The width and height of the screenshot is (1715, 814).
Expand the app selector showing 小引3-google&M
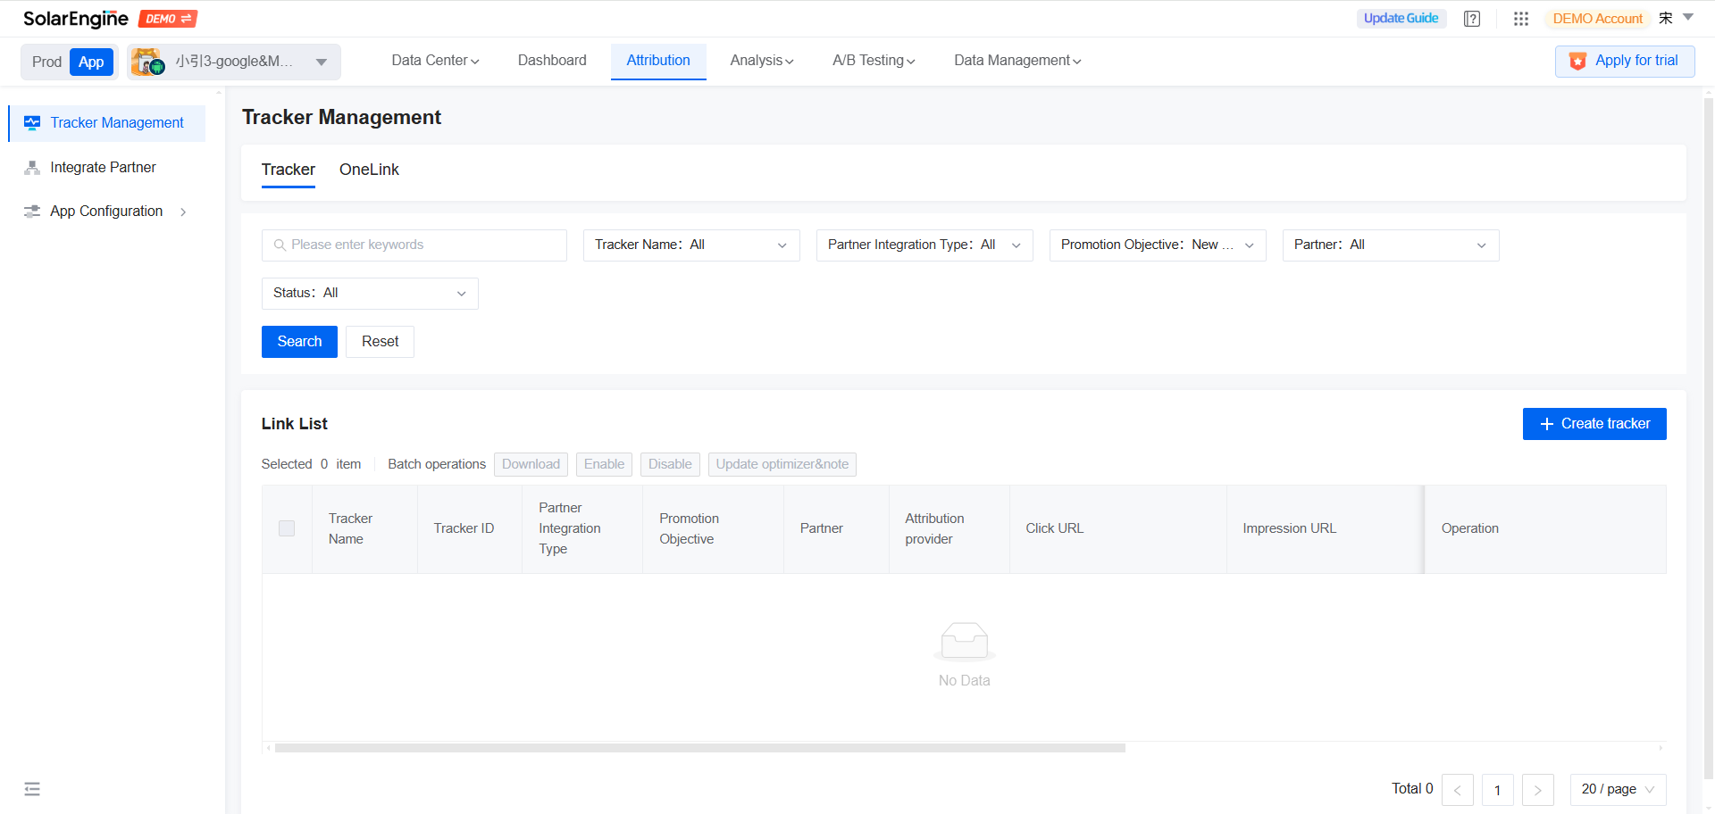point(321,62)
